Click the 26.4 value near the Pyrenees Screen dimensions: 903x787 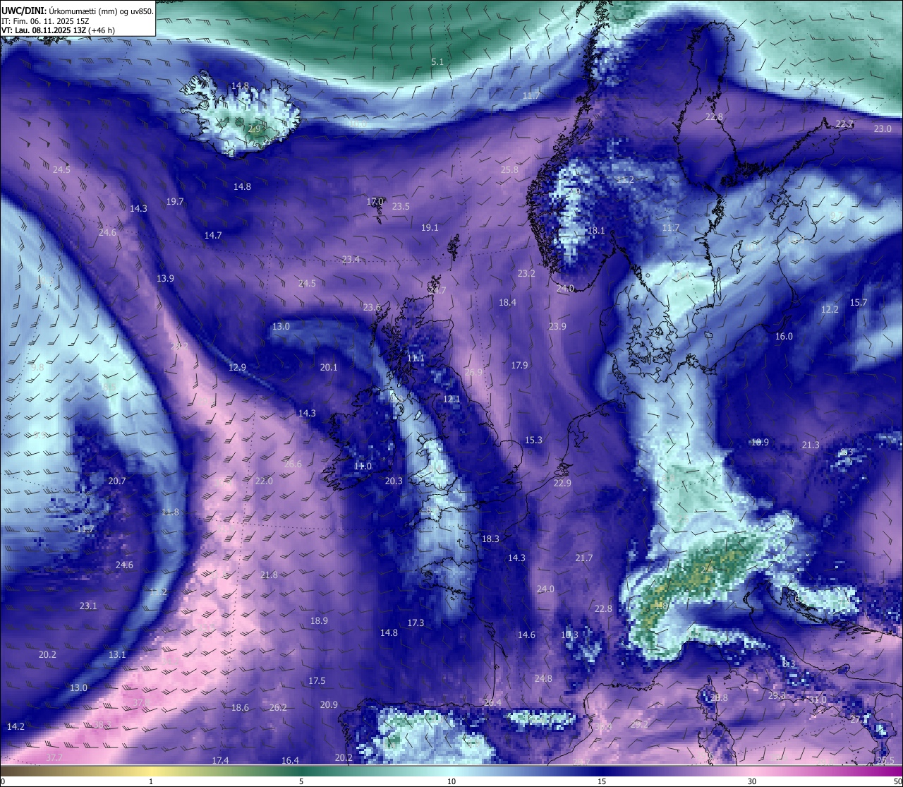(492, 702)
